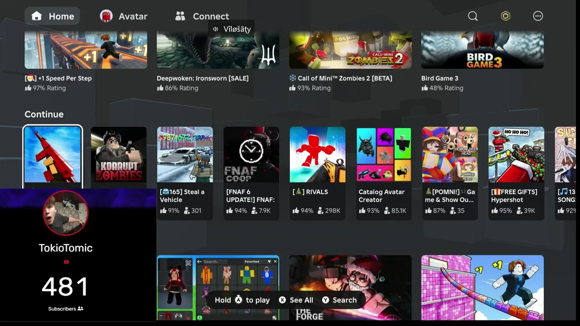Switch to the Home tab
The height and width of the screenshot is (326, 580).
53,16
